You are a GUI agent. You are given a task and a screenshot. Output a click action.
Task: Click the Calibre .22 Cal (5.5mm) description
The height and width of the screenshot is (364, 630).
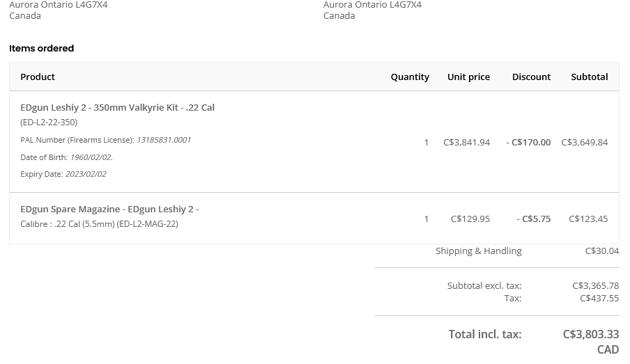68,224
